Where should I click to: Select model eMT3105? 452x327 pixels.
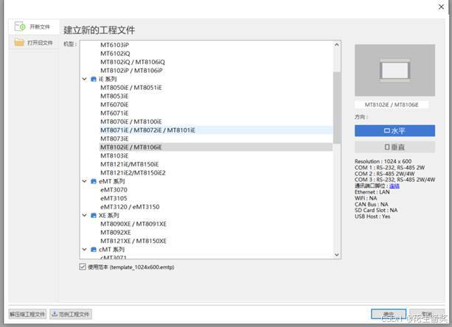(x=114, y=198)
